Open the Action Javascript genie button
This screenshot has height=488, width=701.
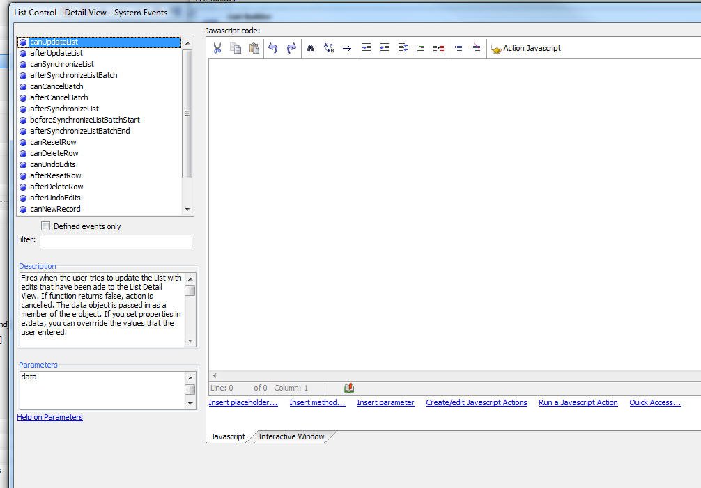(x=526, y=48)
